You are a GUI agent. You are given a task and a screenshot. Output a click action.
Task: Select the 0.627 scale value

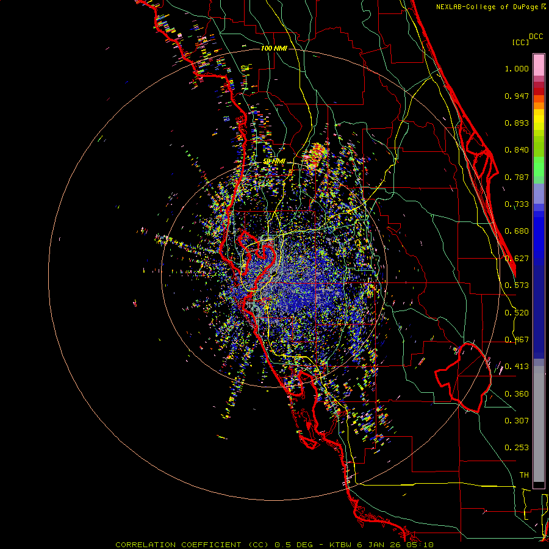pos(517,259)
